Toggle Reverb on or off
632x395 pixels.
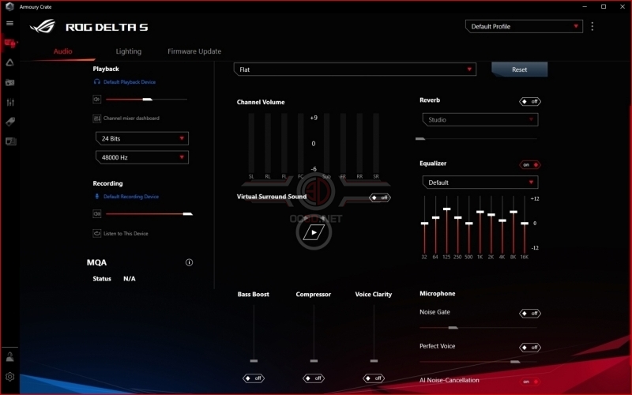coord(530,102)
